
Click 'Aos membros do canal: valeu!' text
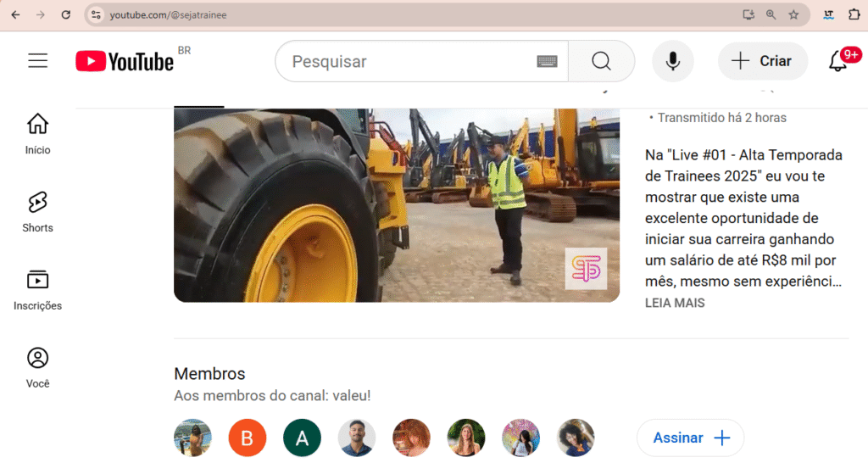272,396
